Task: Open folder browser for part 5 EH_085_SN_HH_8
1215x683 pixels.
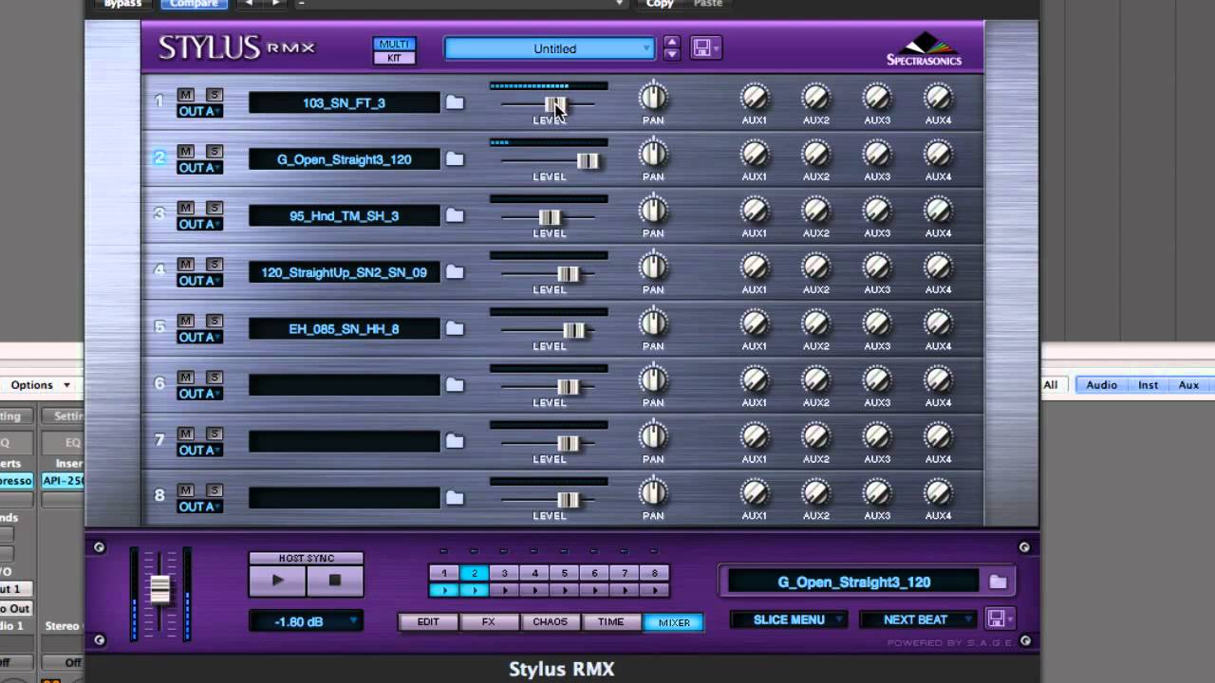Action: (x=455, y=328)
